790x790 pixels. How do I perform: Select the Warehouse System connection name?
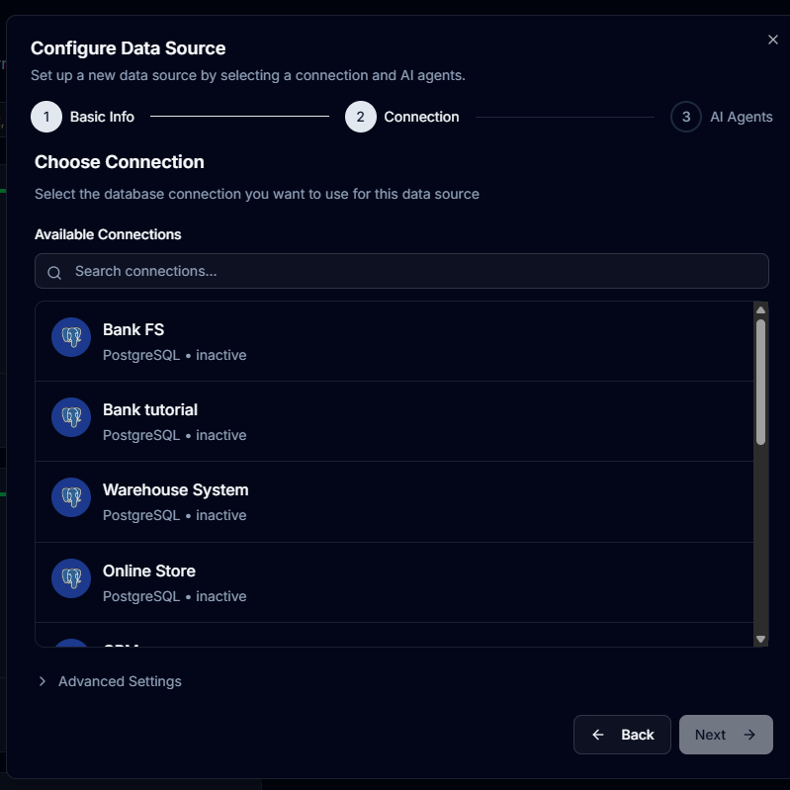(175, 489)
